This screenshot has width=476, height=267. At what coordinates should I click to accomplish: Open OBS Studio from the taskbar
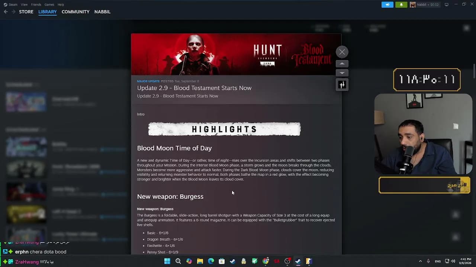coord(287,261)
